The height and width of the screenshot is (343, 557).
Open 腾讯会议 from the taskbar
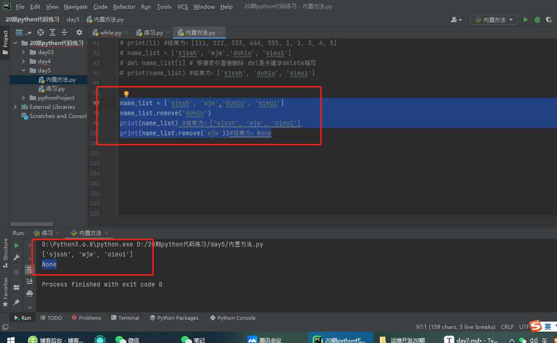[264, 340]
